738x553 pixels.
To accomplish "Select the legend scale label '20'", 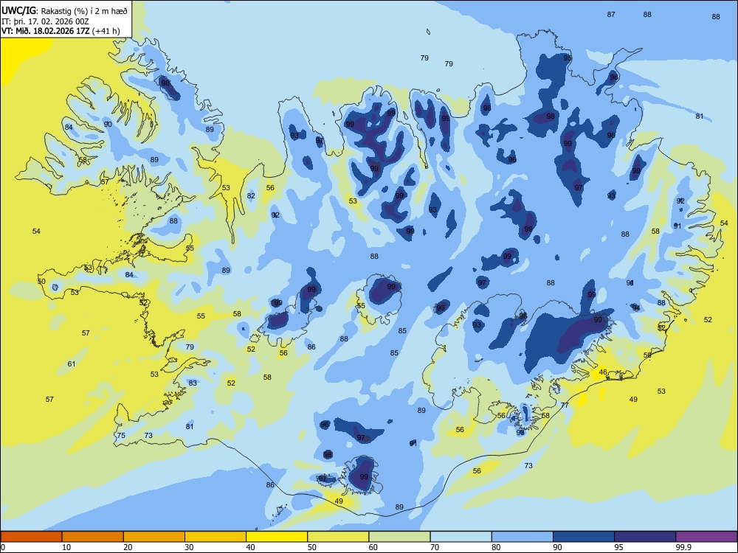I will pyautogui.click(x=128, y=547).
